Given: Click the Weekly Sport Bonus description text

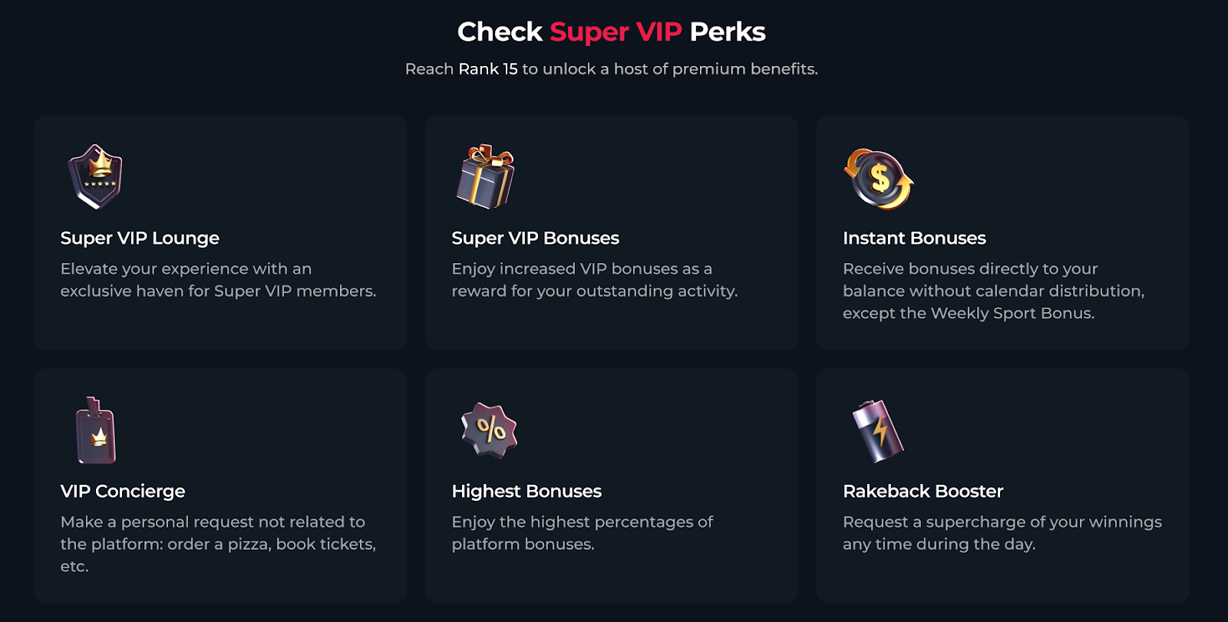Looking at the screenshot, I should 993,291.
